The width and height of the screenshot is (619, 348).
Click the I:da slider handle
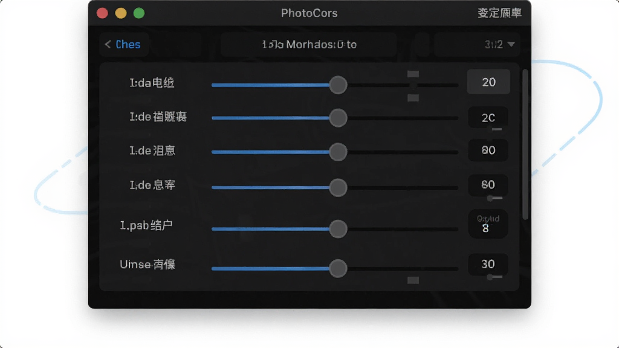(x=338, y=85)
